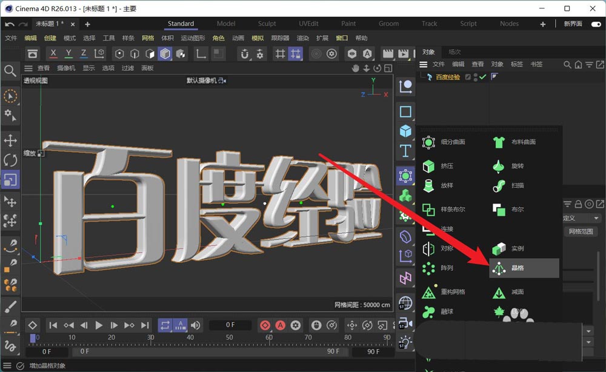The width and height of the screenshot is (606, 372).
Task: Open the viewport 显示 menu
Action: pos(88,68)
